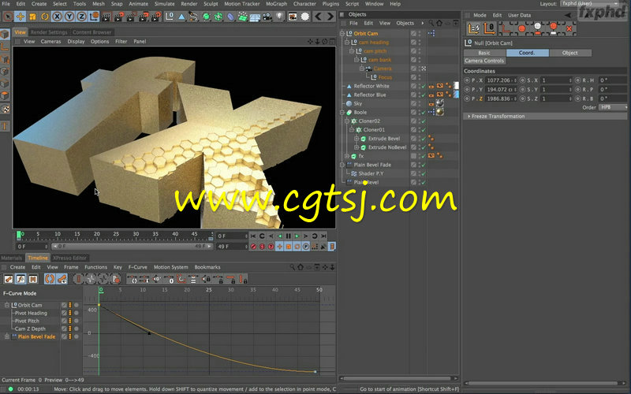Open the Simulate menu
631x394 pixels.
(165, 4)
